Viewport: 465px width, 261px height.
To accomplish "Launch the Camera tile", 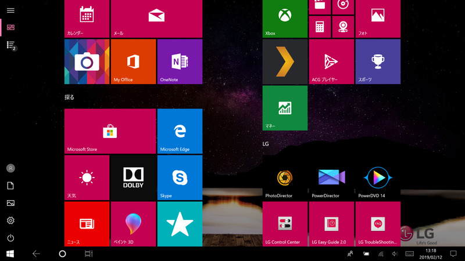I will click(x=87, y=61).
